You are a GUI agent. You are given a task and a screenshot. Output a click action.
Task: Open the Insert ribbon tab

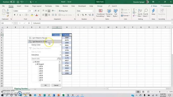coord(19,6)
